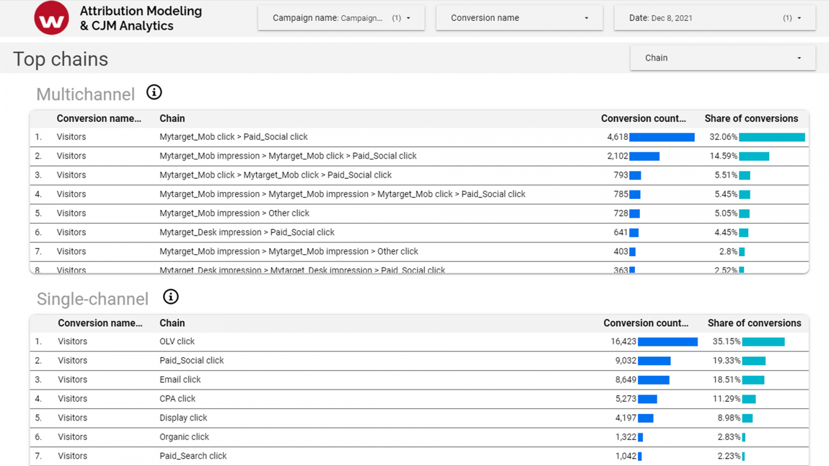
Task: Sort Single-channel table by Conversion name header
Action: (100, 323)
